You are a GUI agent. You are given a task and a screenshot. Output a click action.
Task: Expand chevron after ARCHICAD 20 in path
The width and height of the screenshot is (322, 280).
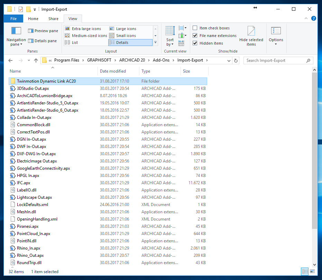click(149, 60)
